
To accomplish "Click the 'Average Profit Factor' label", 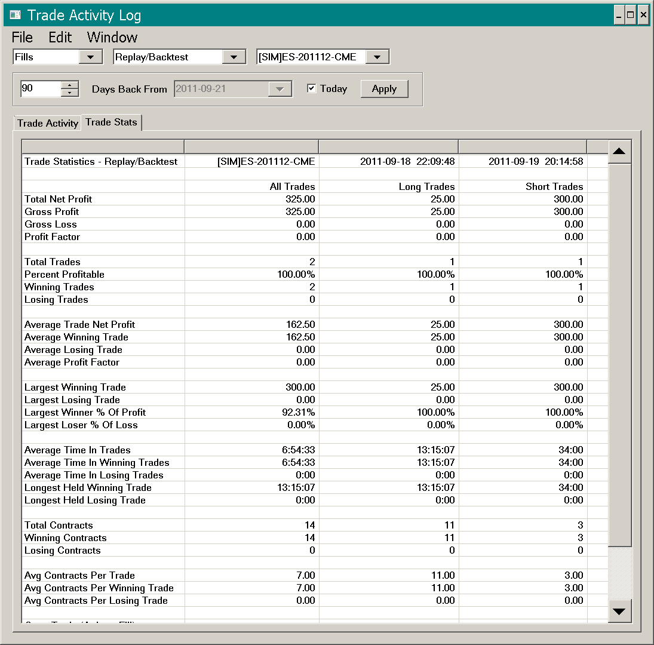I will tap(72, 362).
